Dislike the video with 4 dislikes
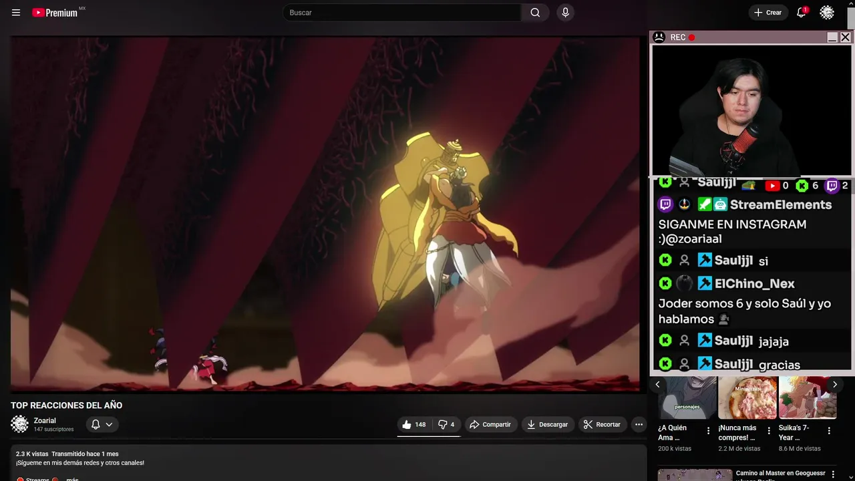The height and width of the screenshot is (481, 855). point(446,424)
